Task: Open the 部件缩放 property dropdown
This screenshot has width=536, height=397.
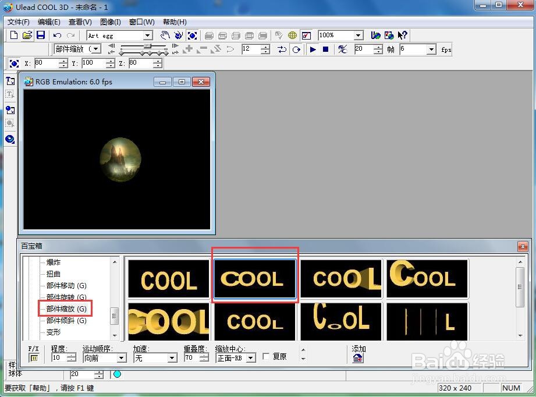Action: click(x=96, y=49)
